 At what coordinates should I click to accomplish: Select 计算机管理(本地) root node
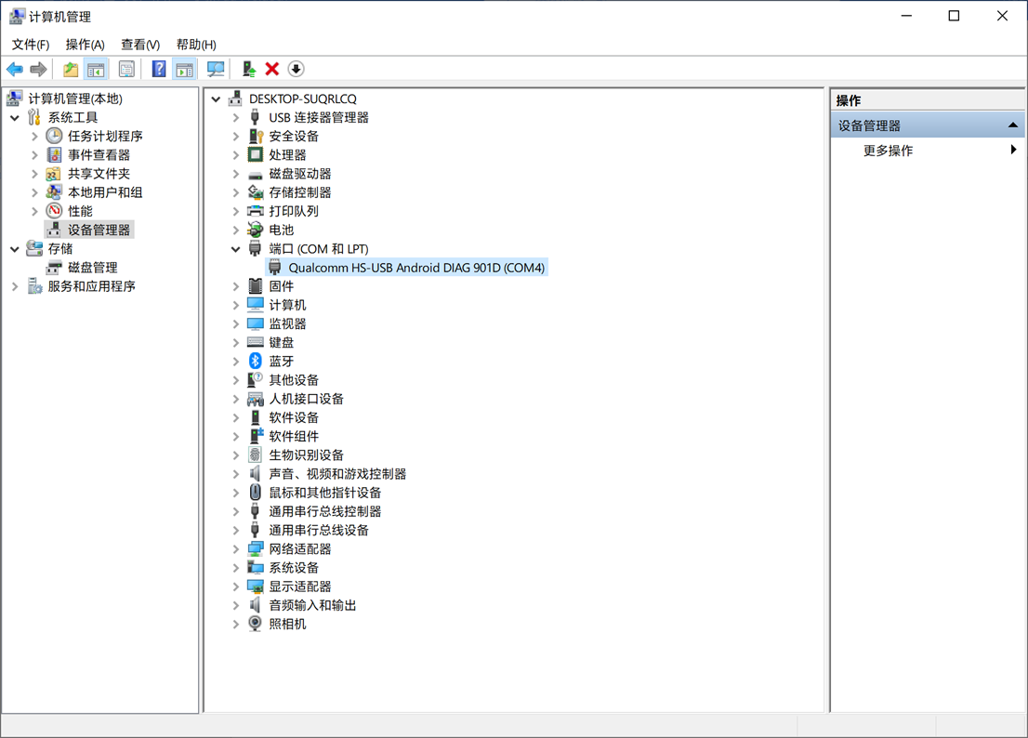pos(74,99)
